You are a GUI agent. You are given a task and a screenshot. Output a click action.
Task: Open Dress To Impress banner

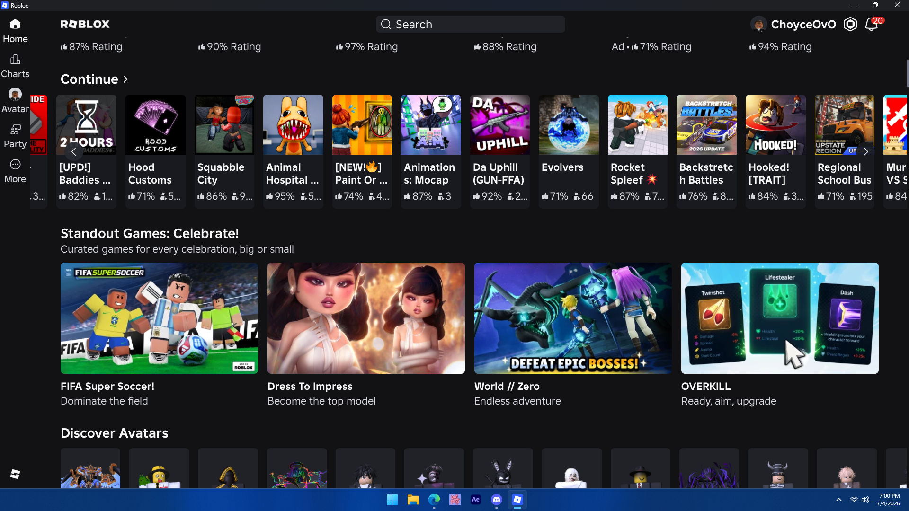click(366, 318)
